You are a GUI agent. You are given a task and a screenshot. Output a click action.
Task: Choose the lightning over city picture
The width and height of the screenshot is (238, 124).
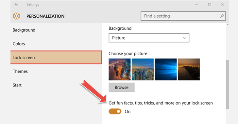(x=143, y=70)
